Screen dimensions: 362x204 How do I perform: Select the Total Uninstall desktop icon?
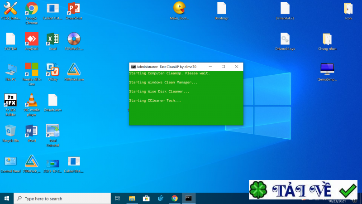53,131
